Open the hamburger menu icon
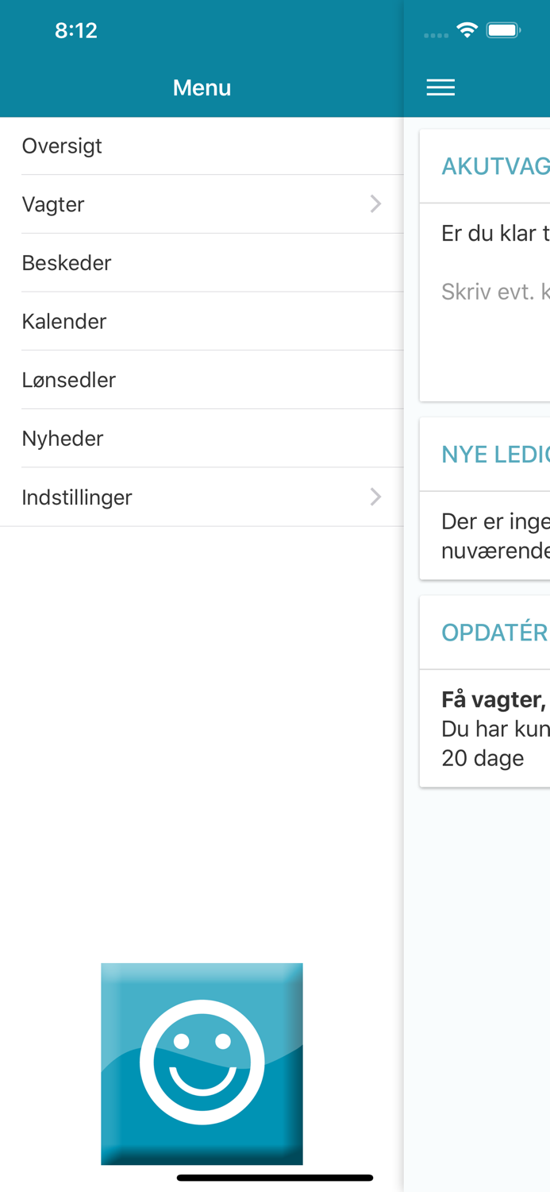Image resolution: width=550 pixels, height=1192 pixels. click(440, 87)
